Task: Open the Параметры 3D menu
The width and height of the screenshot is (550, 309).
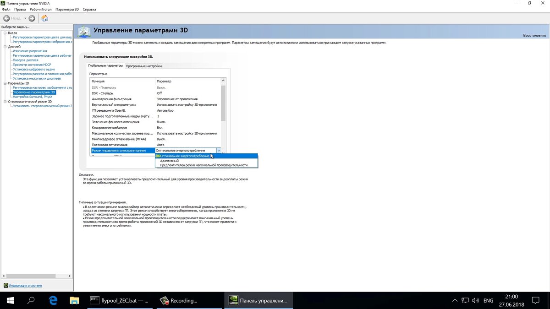Action: 67,9
